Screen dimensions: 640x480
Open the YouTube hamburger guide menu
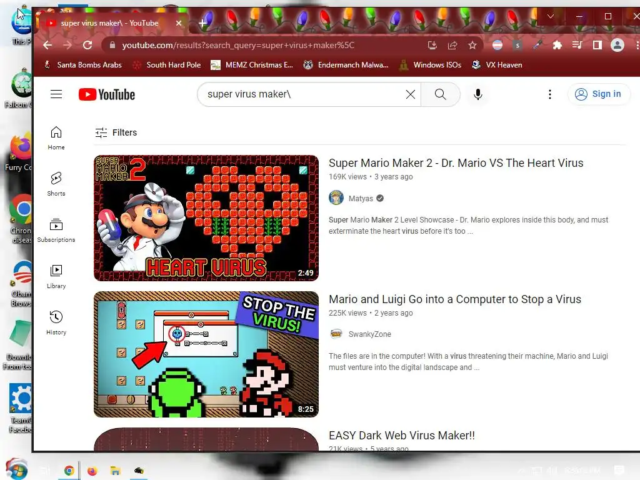(x=56, y=94)
